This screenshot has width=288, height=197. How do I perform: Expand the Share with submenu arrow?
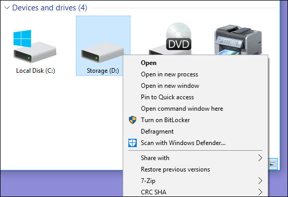coord(260,158)
